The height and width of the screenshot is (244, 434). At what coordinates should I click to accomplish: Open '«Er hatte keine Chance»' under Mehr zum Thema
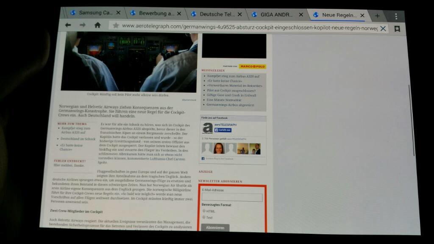tap(71, 147)
